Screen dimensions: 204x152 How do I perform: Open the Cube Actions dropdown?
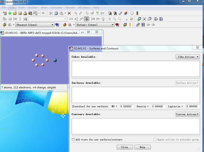[188, 57]
